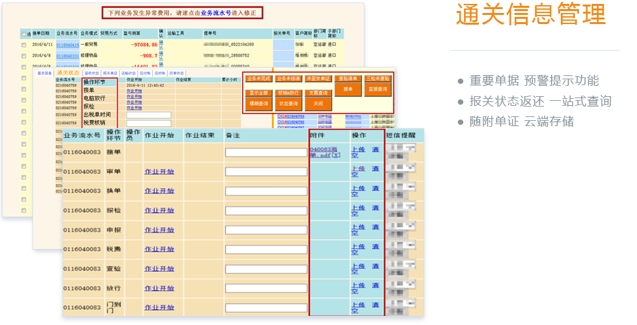The height and width of the screenshot is (325, 637).
Task: Focus the 备注 field in 换单 row
Action: (x=266, y=191)
